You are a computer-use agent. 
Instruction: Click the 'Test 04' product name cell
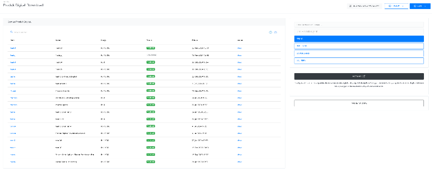59,62
